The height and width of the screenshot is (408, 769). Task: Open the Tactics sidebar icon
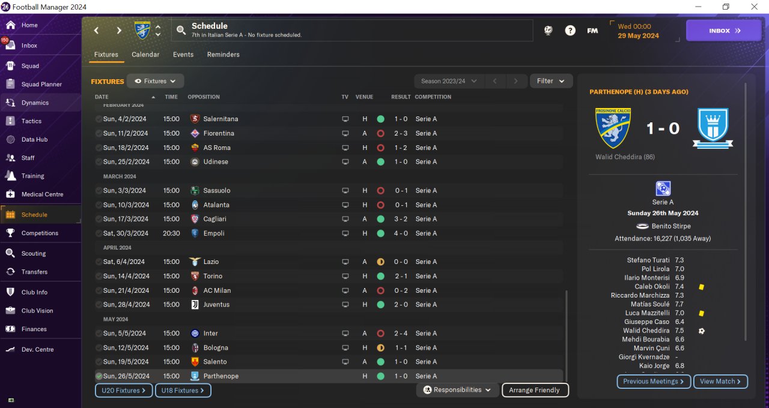tap(10, 121)
